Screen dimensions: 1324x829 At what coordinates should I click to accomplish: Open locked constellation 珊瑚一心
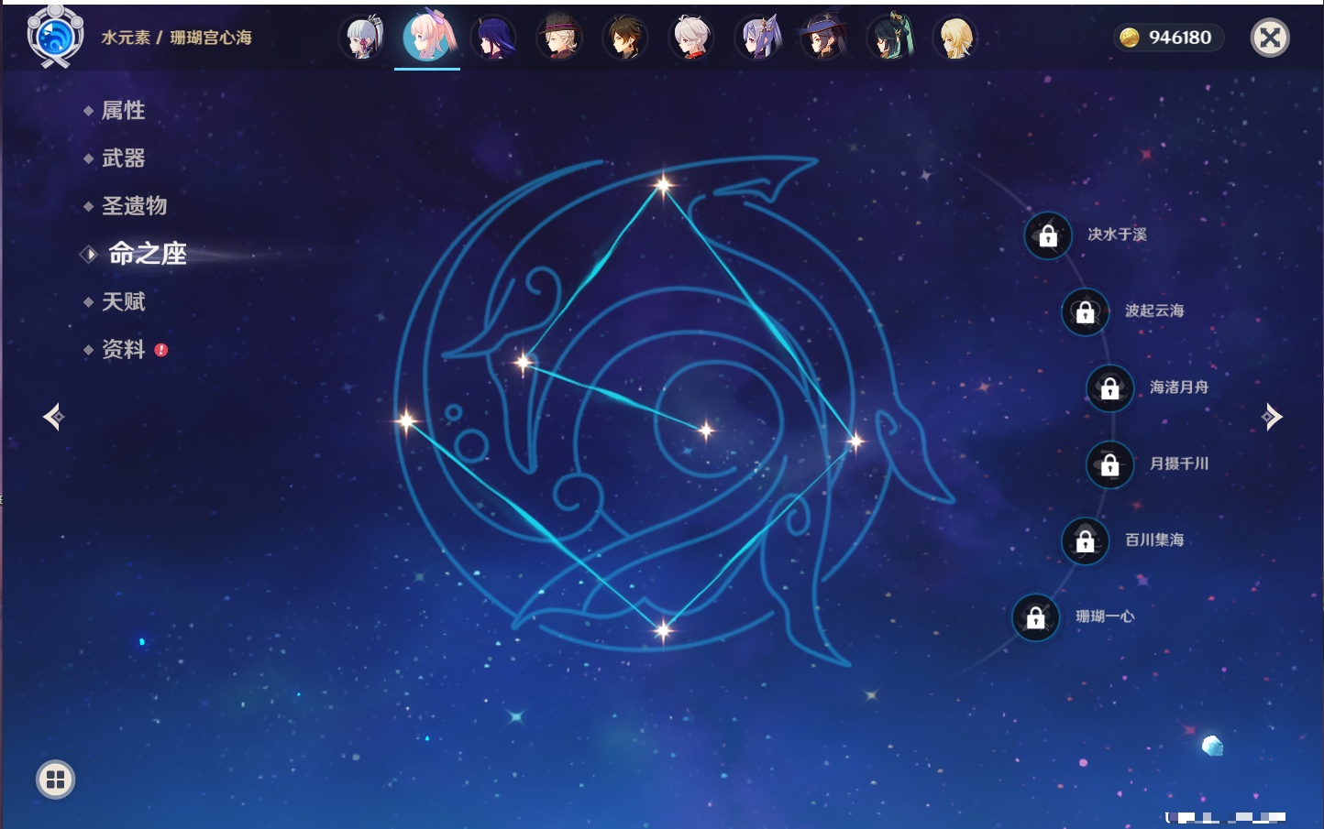click(1036, 617)
